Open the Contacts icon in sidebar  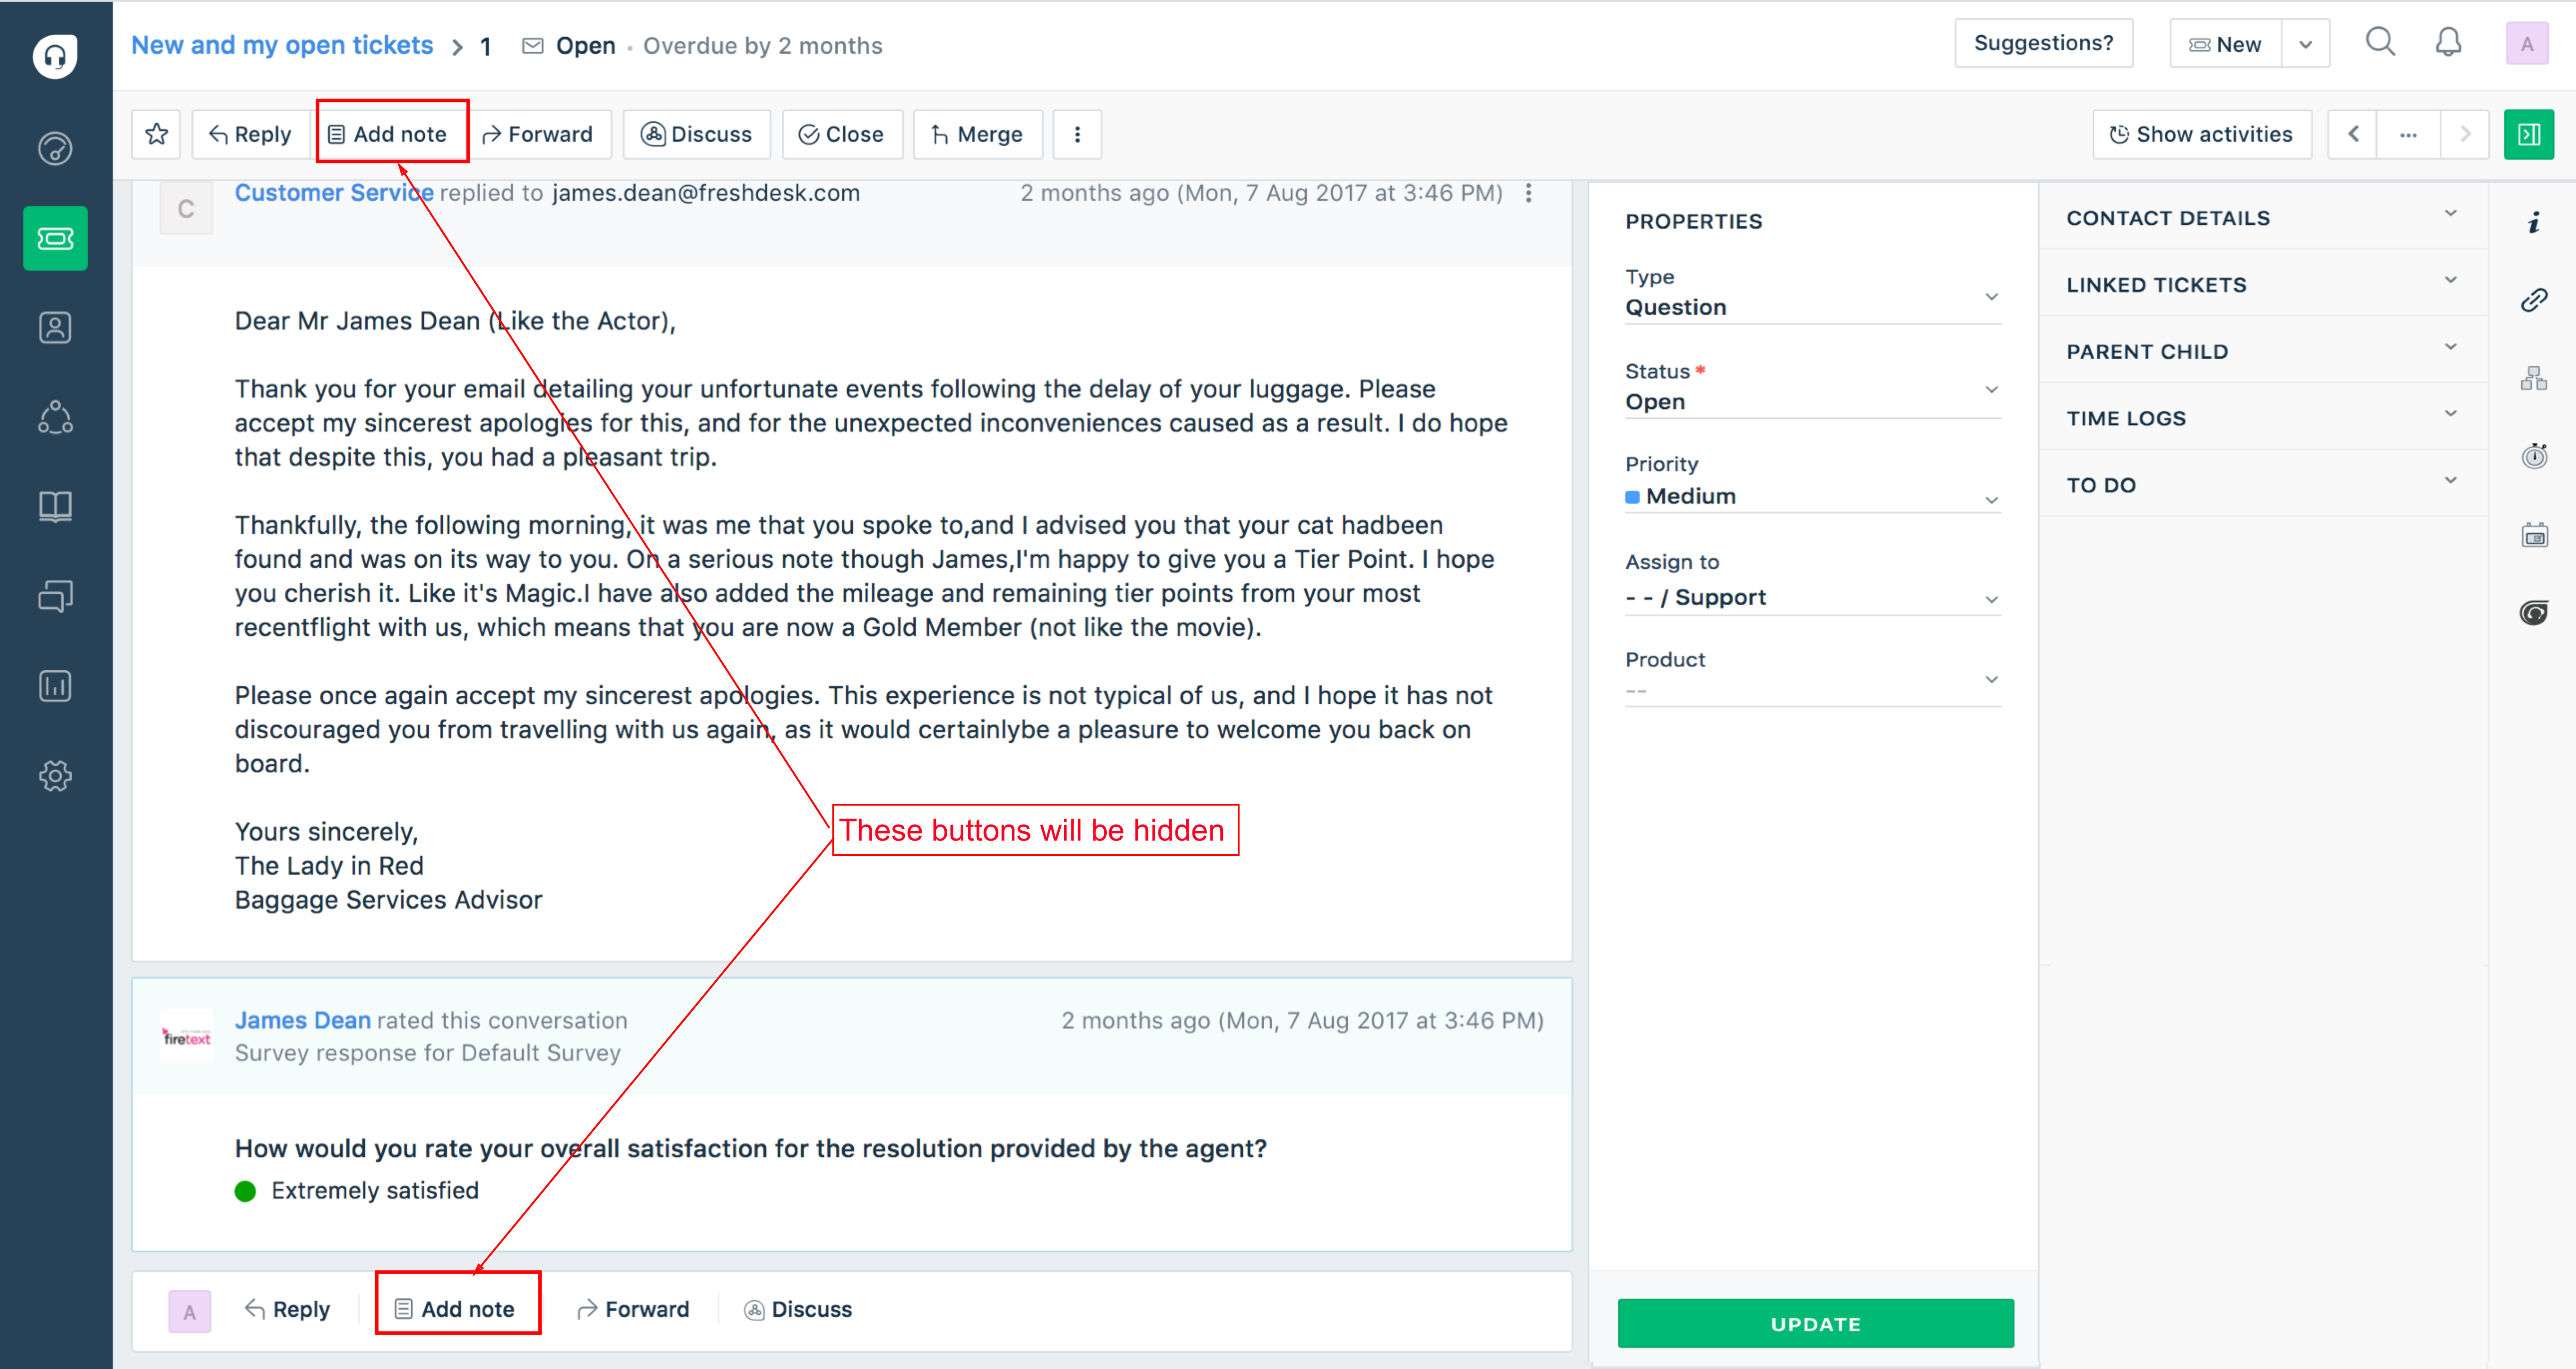(x=55, y=327)
